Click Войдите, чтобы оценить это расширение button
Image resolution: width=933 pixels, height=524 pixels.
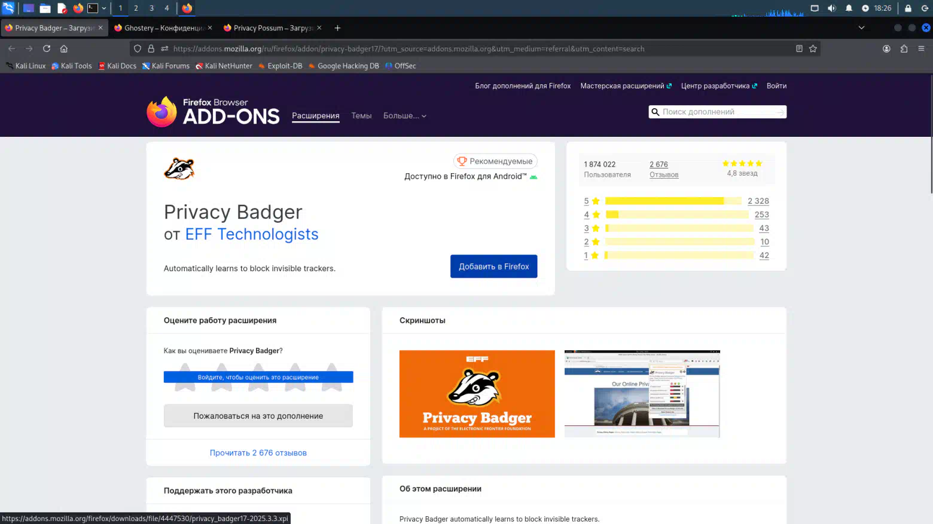pos(258,377)
